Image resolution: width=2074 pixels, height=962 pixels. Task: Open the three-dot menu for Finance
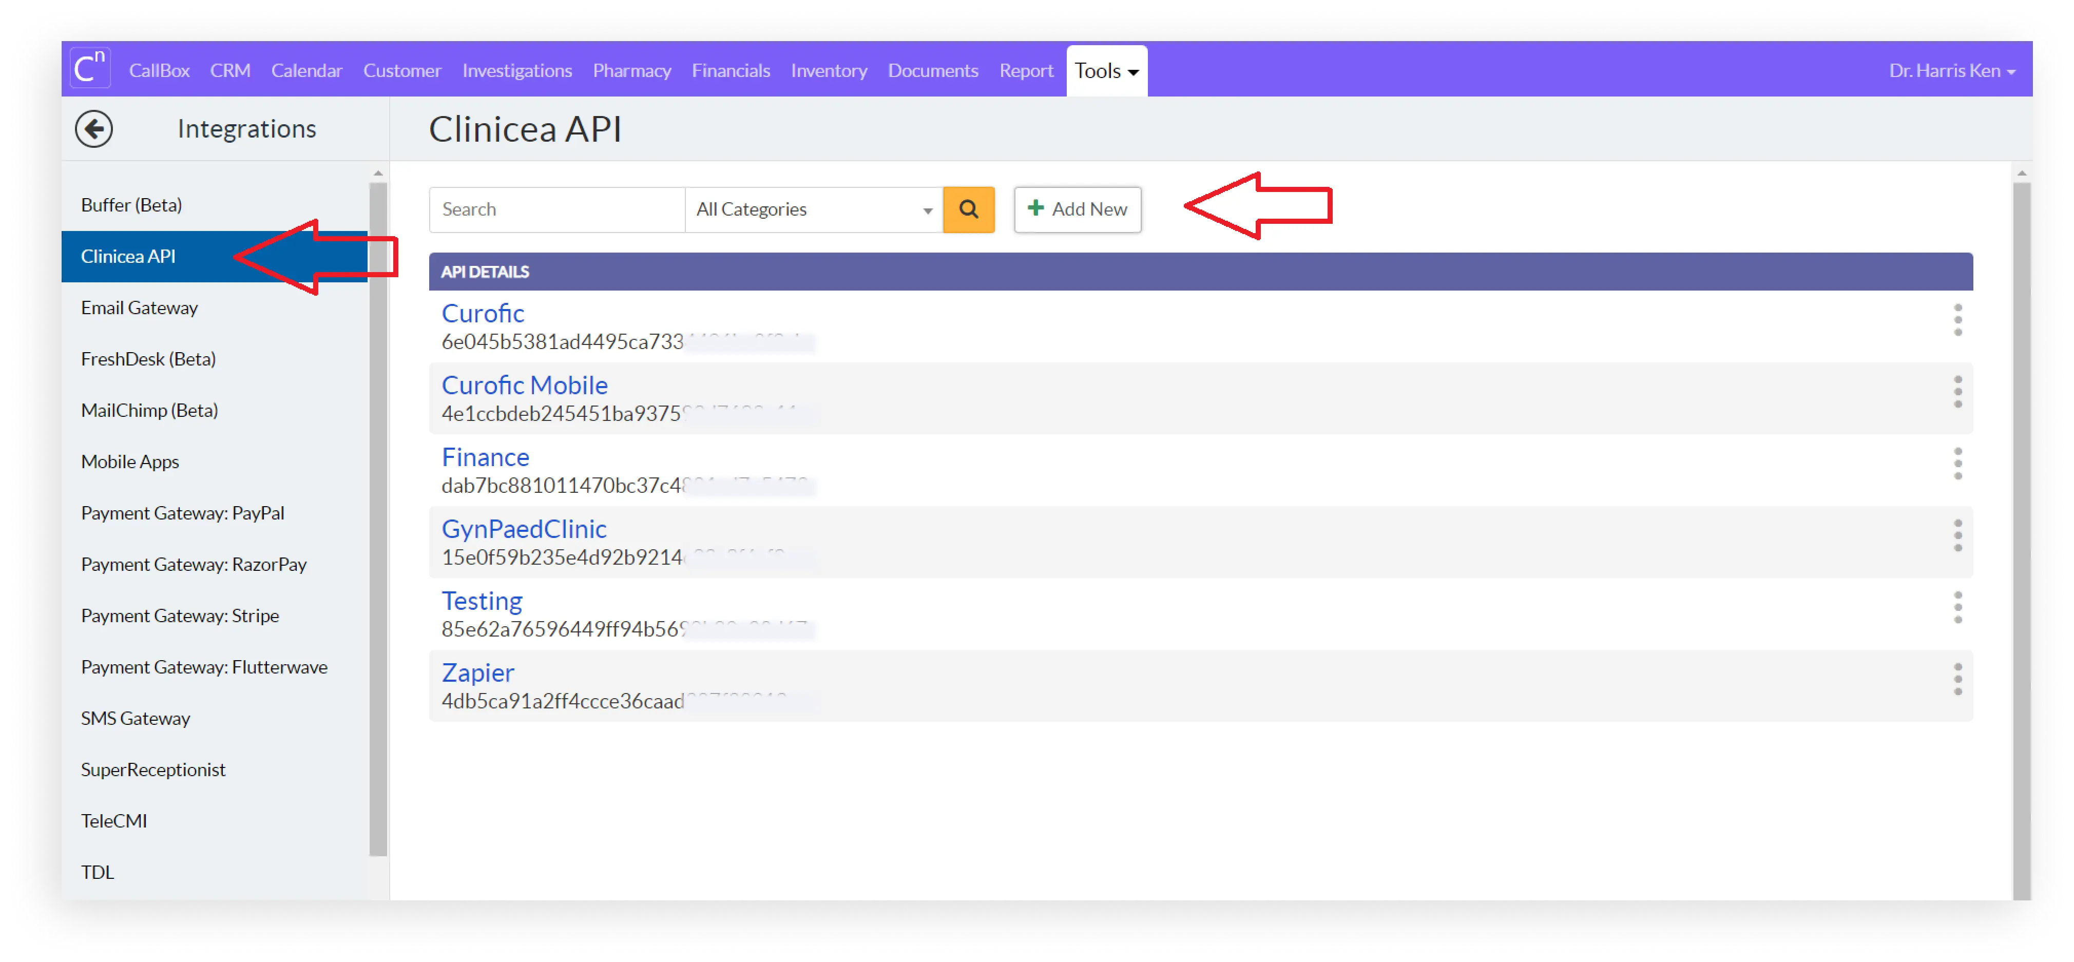point(1957,464)
